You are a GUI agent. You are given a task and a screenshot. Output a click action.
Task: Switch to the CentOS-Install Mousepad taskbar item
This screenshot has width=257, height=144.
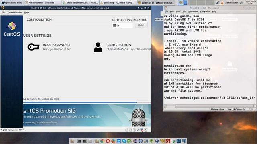43,3
